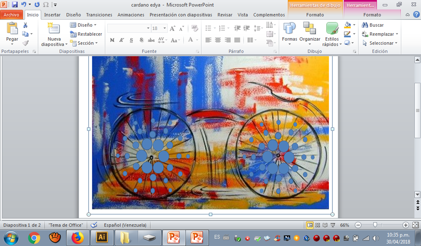This screenshot has height=246, width=421.
Task: Click the Buscar find button
Action: 373,25
